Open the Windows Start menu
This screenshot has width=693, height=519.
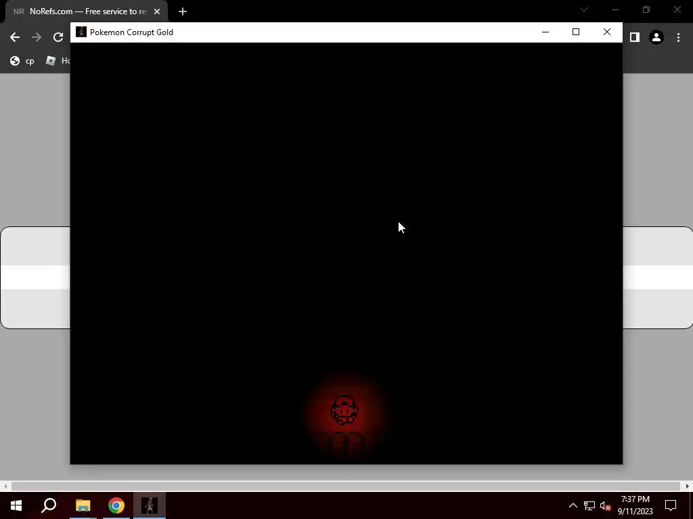pos(16,505)
